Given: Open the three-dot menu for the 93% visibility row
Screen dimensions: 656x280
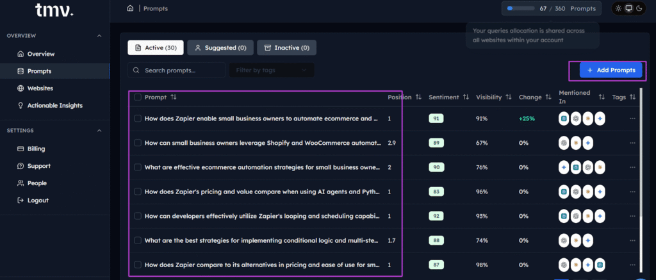Looking at the screenshot, I should (632, 216).
